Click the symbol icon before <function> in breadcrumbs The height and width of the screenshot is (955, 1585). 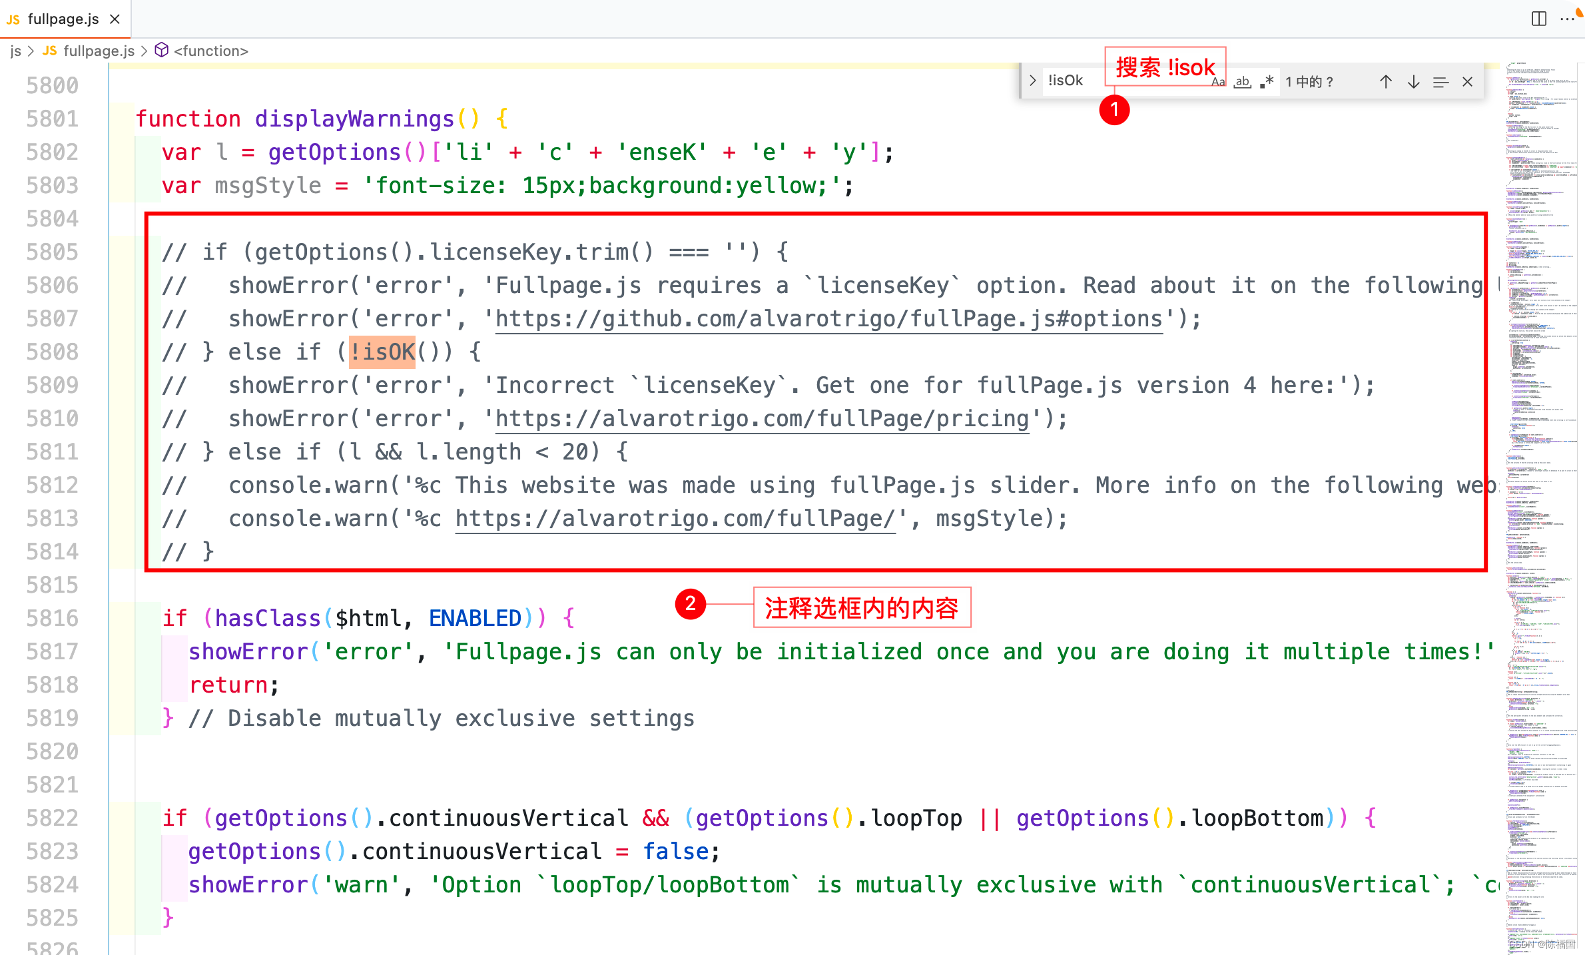[162, 50]
